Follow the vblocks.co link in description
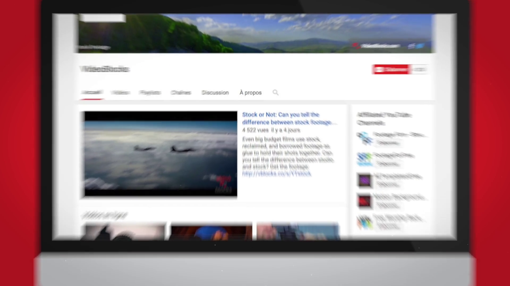The image size is (510, 286). click(277, 174)
